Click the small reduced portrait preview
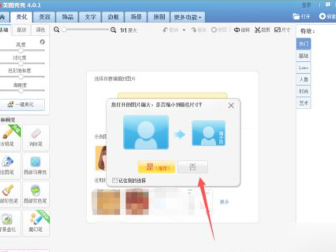336x252 pixels. pyautogui.click(x=208, y=133)
